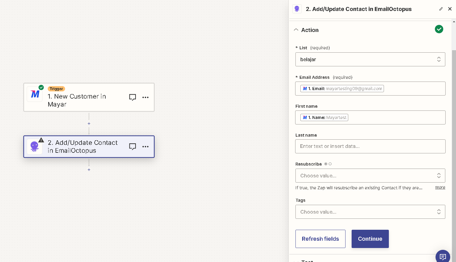
Task: Click the Mayar app icon in trigger step
Action: 35,94
